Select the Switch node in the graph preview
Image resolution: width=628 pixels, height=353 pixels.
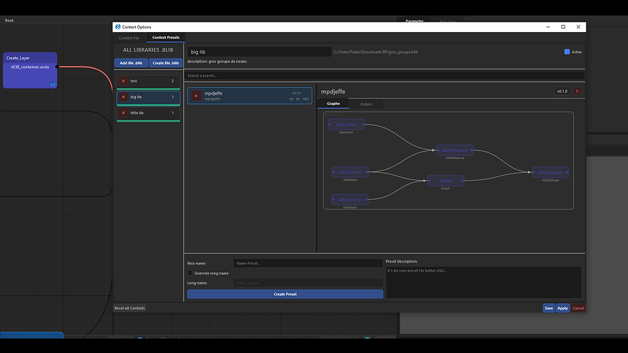[445, 181]
